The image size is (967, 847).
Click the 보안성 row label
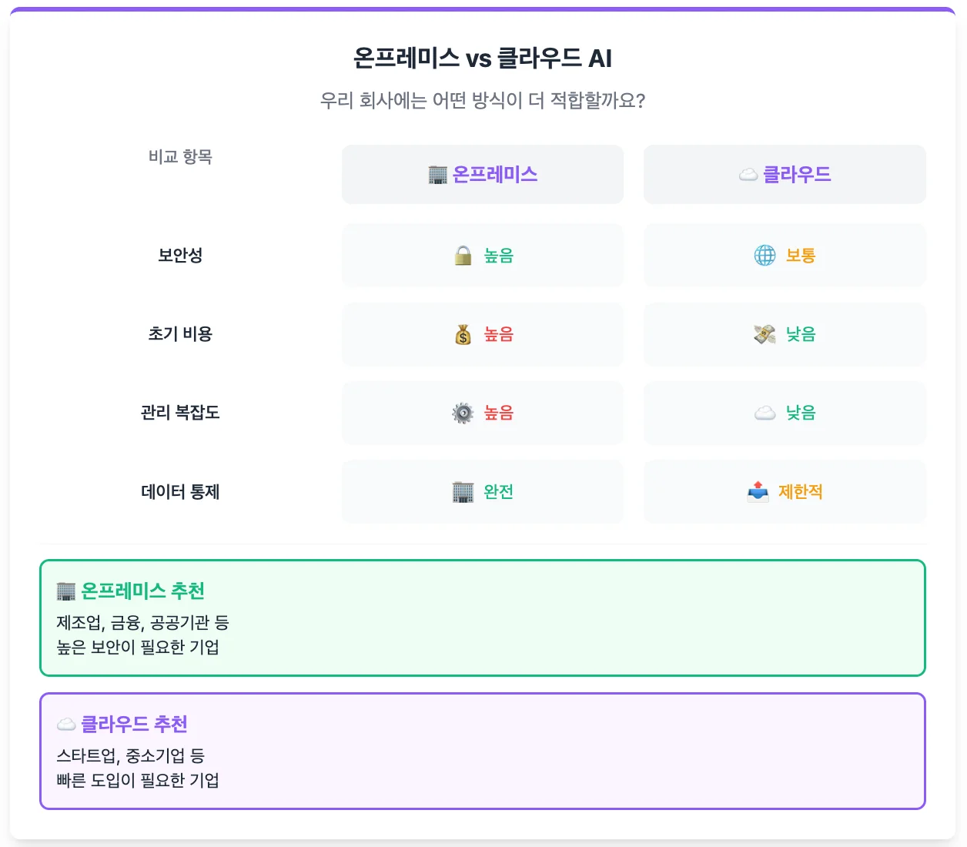(x=180, y=256)
